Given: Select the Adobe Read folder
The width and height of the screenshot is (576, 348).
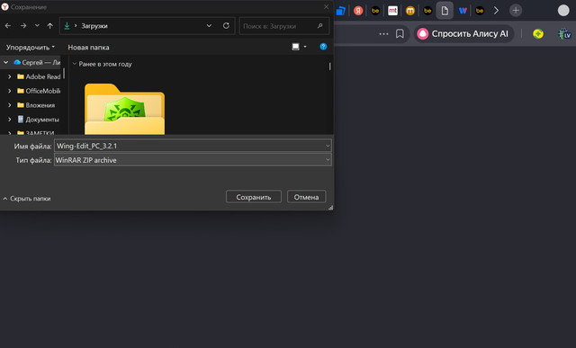Looking at the screenshot, I should (39, 76).
